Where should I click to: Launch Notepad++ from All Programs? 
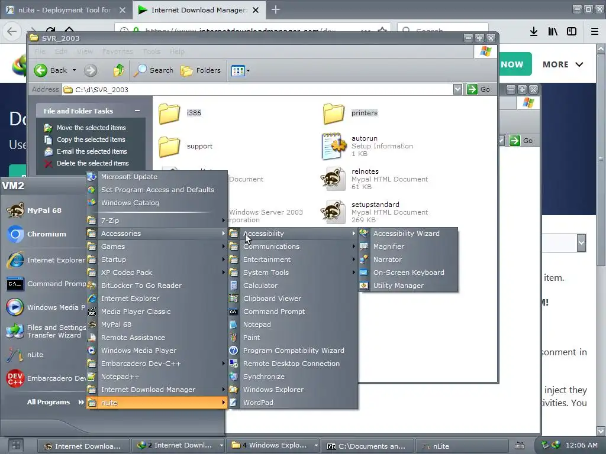pyautogui.click(x=156, y=377)
